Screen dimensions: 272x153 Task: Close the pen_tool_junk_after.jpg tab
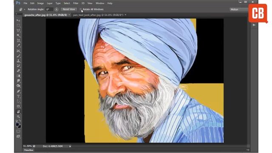(x=125, y=15)
